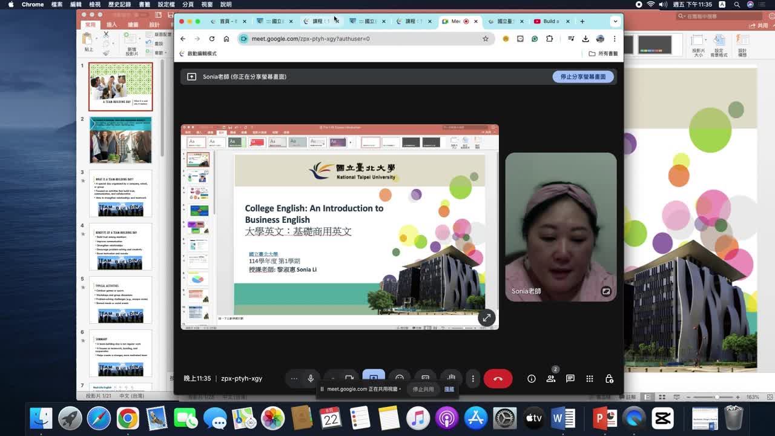Select slide 4 thumbnail in PowerPoint
Viewport: 775px width, 436px height.
(120, 247)
